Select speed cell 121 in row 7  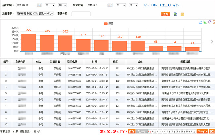tap(118, 106)
